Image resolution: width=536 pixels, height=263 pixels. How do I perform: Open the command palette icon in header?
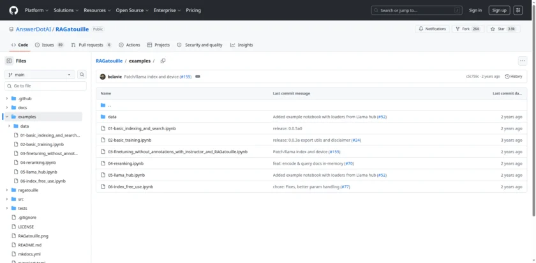pos(518,10)
